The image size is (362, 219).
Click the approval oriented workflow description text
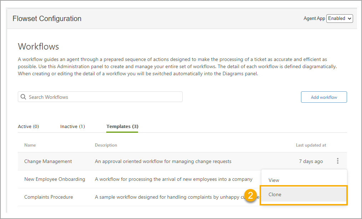(x=163, y=161)
